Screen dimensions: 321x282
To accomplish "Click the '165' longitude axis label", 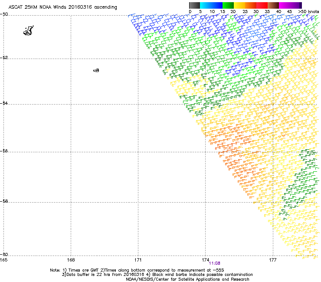I will [3, 260].
